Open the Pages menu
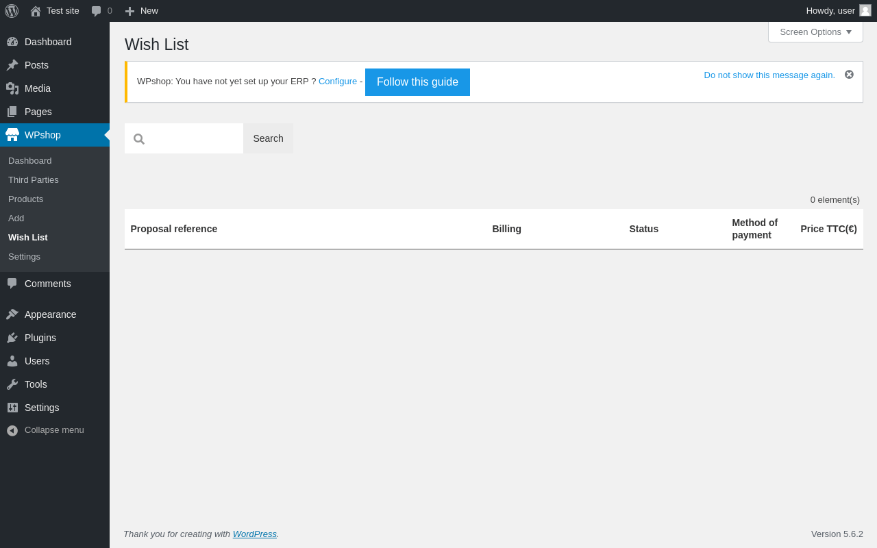The height and width of the screenshot is (548, 877). coord(55,112)
